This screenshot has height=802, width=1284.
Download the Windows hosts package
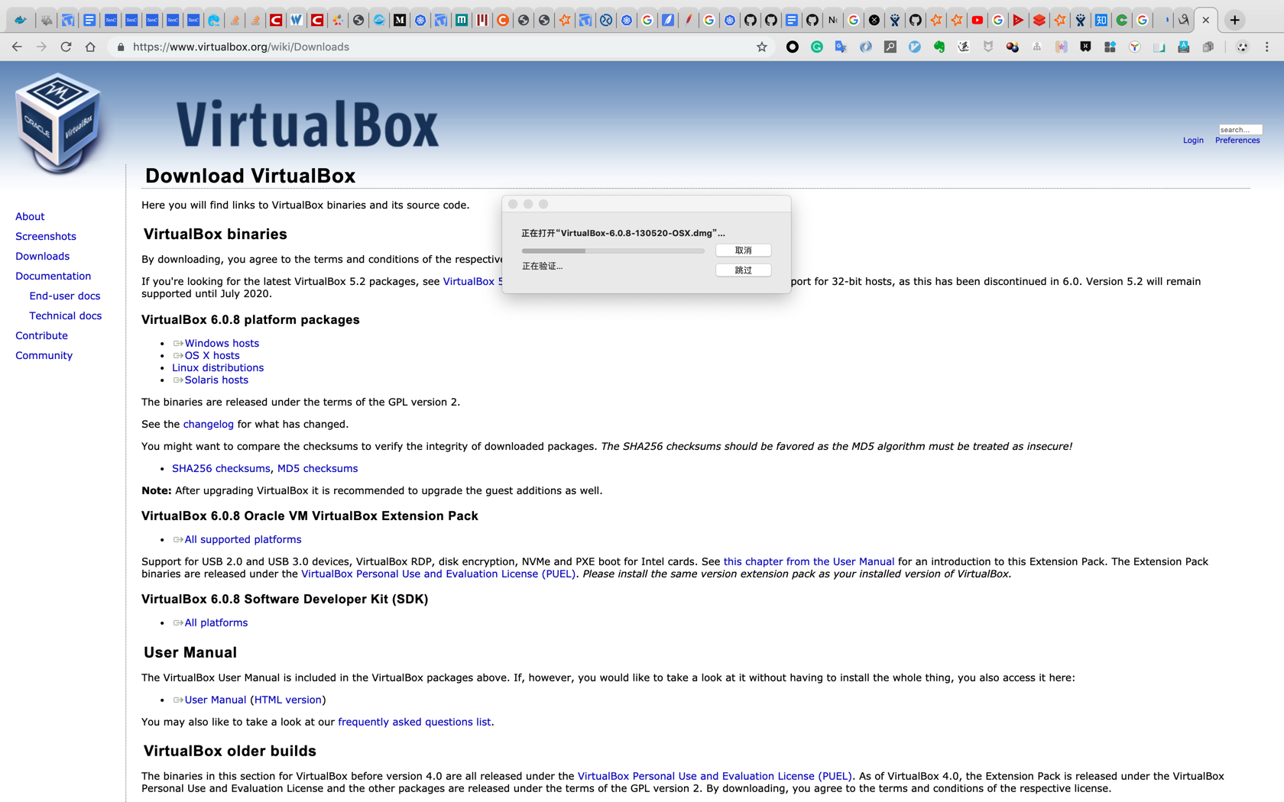221,344
